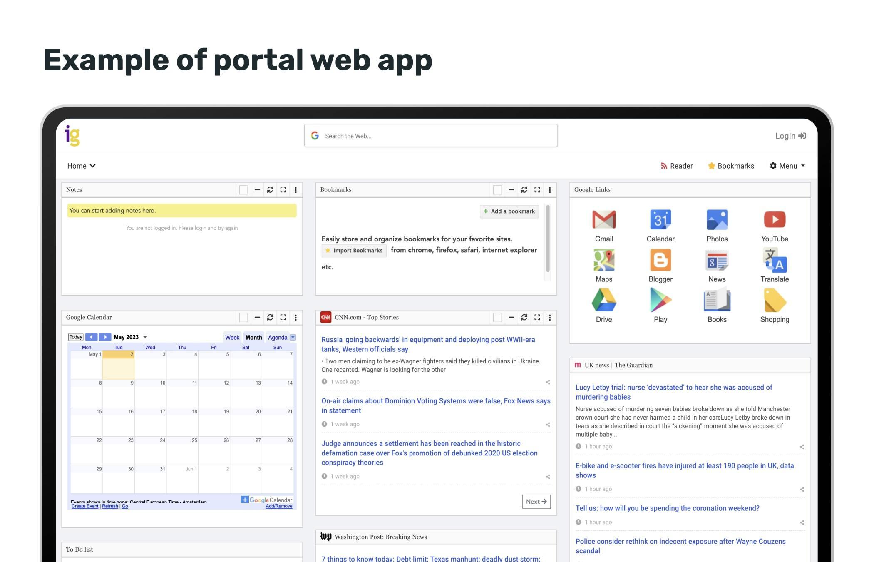This screenshot has width=874, height=562.
Task: Go to Next page of CNN stories
Action: pos(536,502)
